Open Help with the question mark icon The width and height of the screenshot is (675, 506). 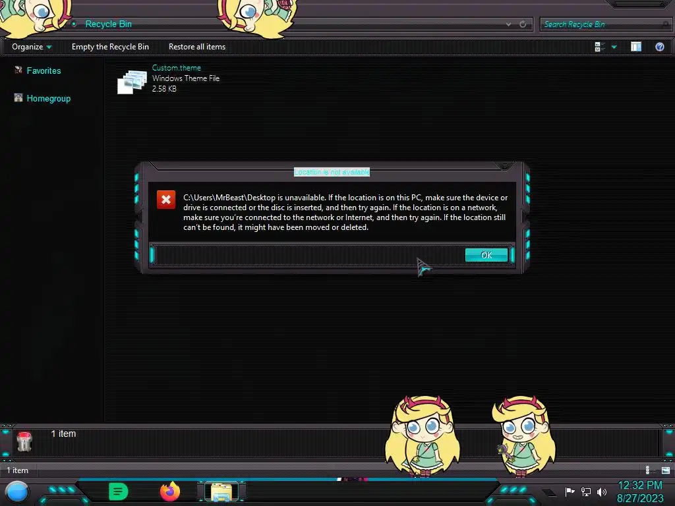tap(659, 47)
